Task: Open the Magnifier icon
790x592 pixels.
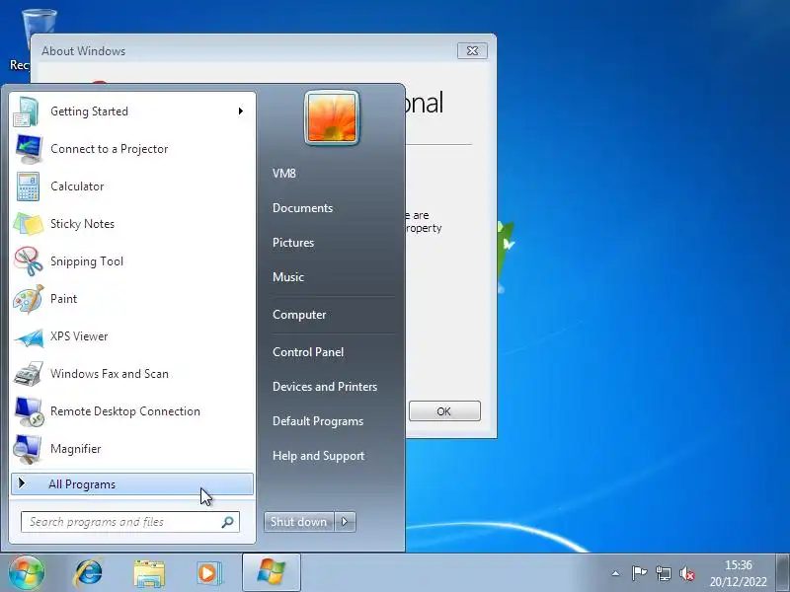Action: [28, 449]
